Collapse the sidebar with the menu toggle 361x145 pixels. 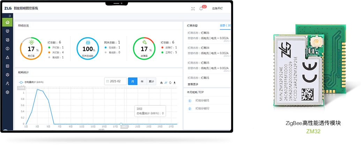tap(10, 16)
